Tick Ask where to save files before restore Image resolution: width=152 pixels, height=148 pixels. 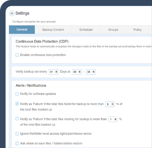(x=17, y=143)
